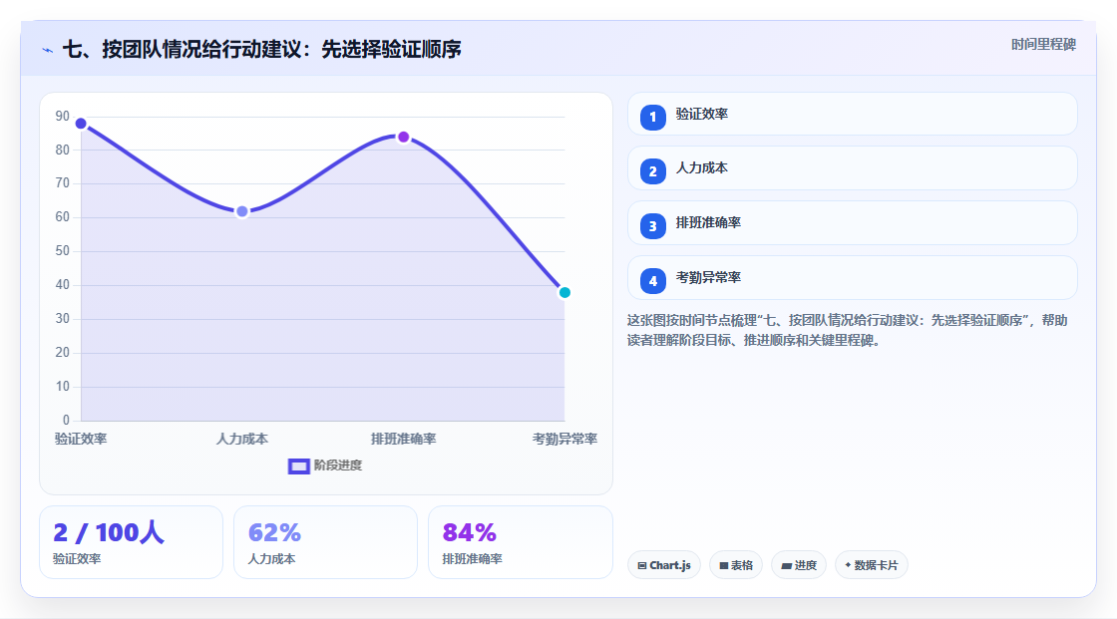Click the 84% stat value
Screen dimensions: 1117x619
point(469,533)
